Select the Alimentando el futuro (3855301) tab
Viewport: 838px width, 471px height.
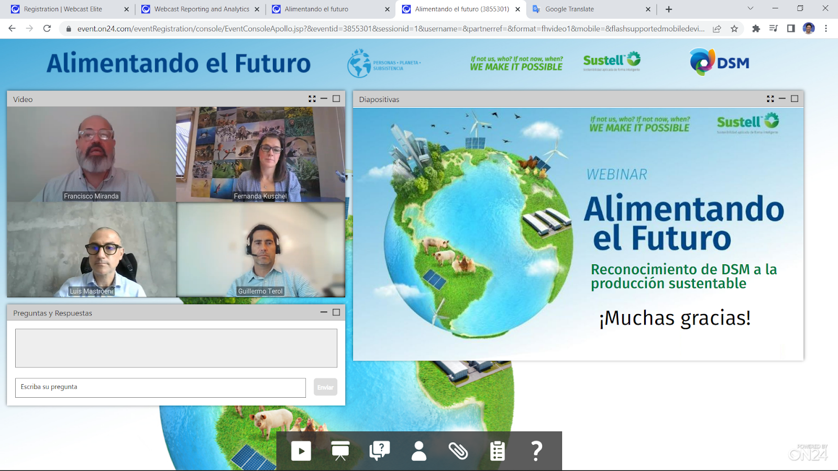coord(462,9)
